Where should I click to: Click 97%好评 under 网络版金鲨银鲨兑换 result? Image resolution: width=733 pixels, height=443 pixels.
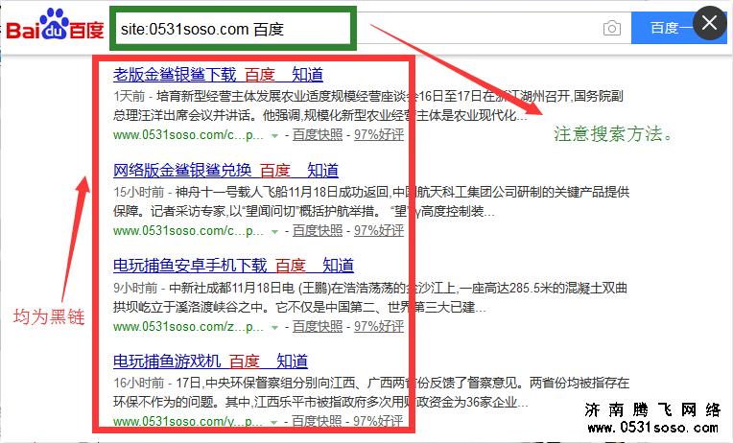pos(379,231)
